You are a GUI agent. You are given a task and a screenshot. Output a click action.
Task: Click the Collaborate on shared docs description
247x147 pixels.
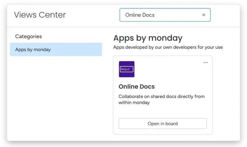(x=162, y=99)
